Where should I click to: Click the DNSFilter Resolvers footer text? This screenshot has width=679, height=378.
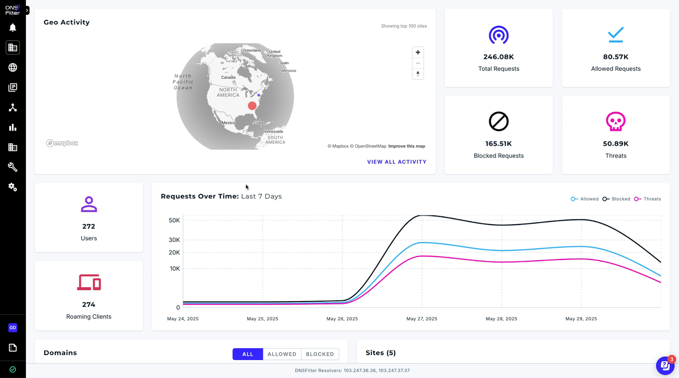pyautogui.click(x=352, y=370)
